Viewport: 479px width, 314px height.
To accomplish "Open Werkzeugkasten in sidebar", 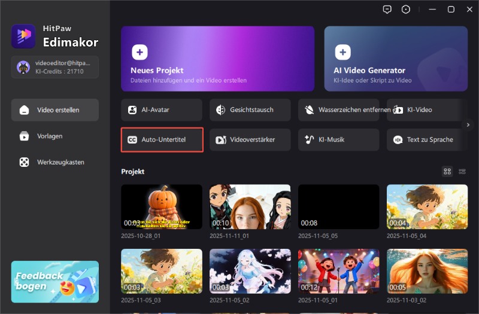I will tap(54, 162).
